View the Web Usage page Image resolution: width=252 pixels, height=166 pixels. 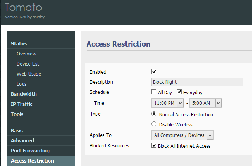pyautogui.click(x=29, y=74)
